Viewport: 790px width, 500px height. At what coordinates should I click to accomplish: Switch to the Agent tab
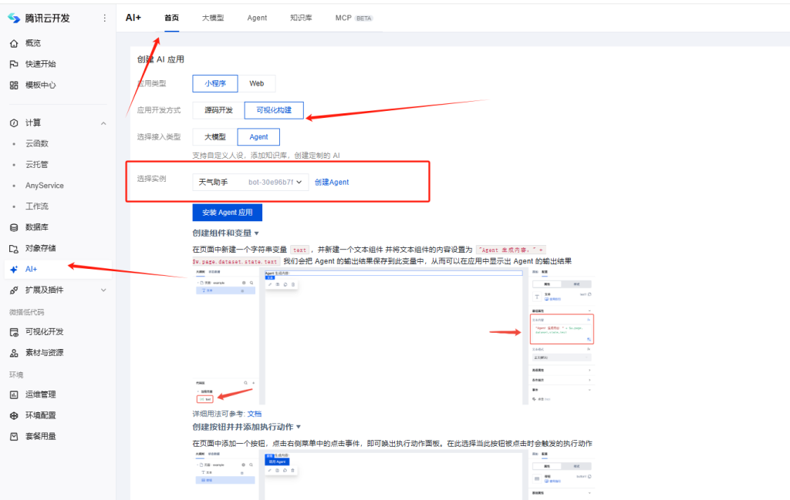(x=257, y=18)
